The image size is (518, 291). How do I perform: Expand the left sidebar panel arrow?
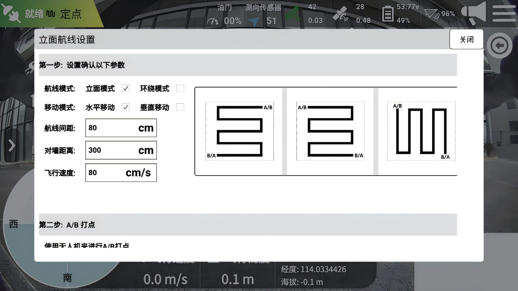tap(11, 145)
